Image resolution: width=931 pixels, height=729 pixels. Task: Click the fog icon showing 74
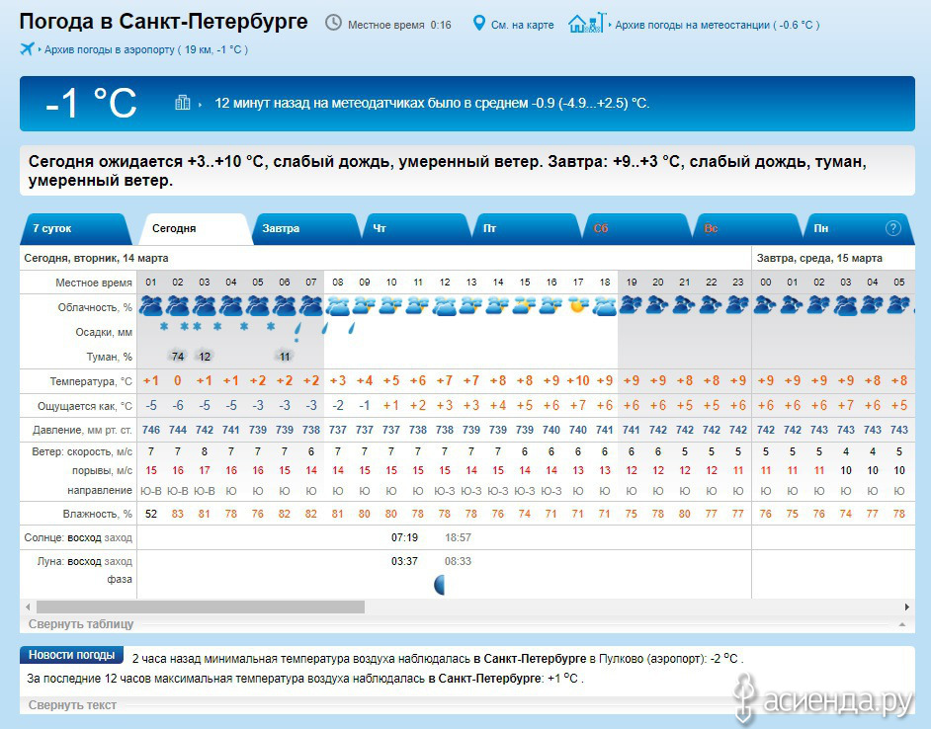pos(178,357)
